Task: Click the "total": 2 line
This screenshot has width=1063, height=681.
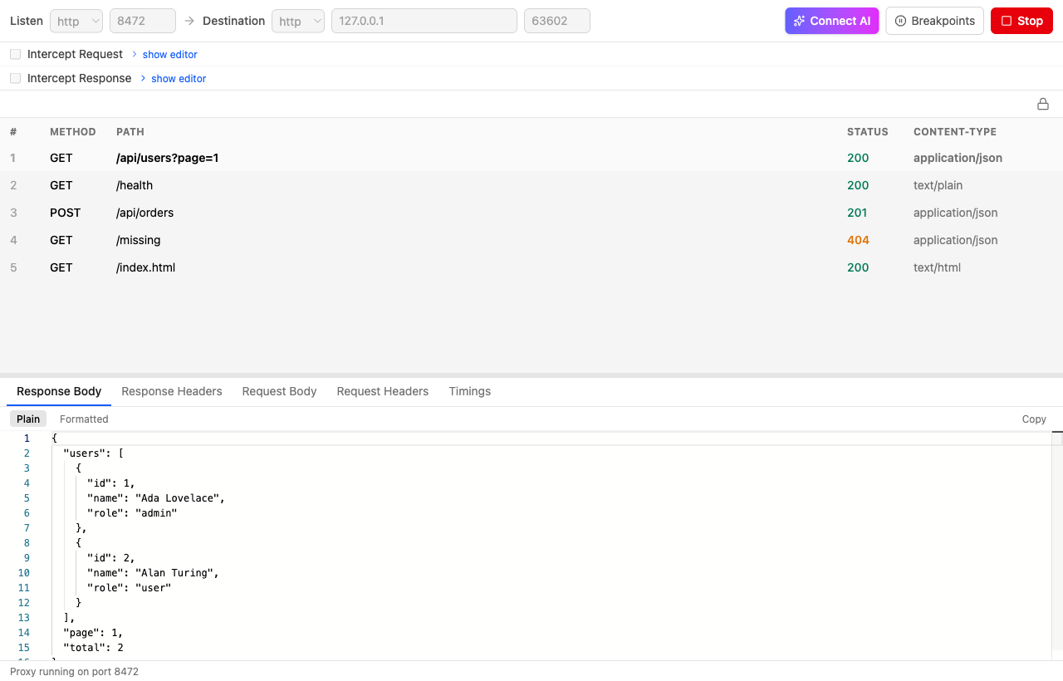Action: click(93, 648)
